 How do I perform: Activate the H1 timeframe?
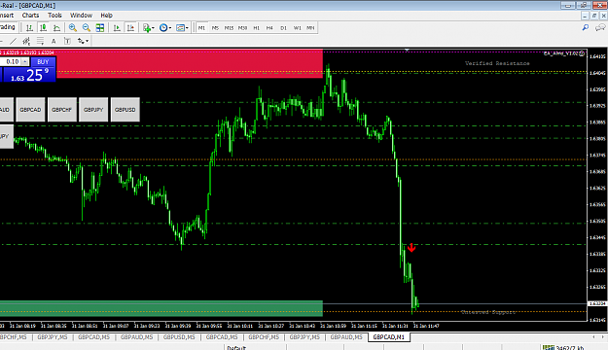pos(256,28)
